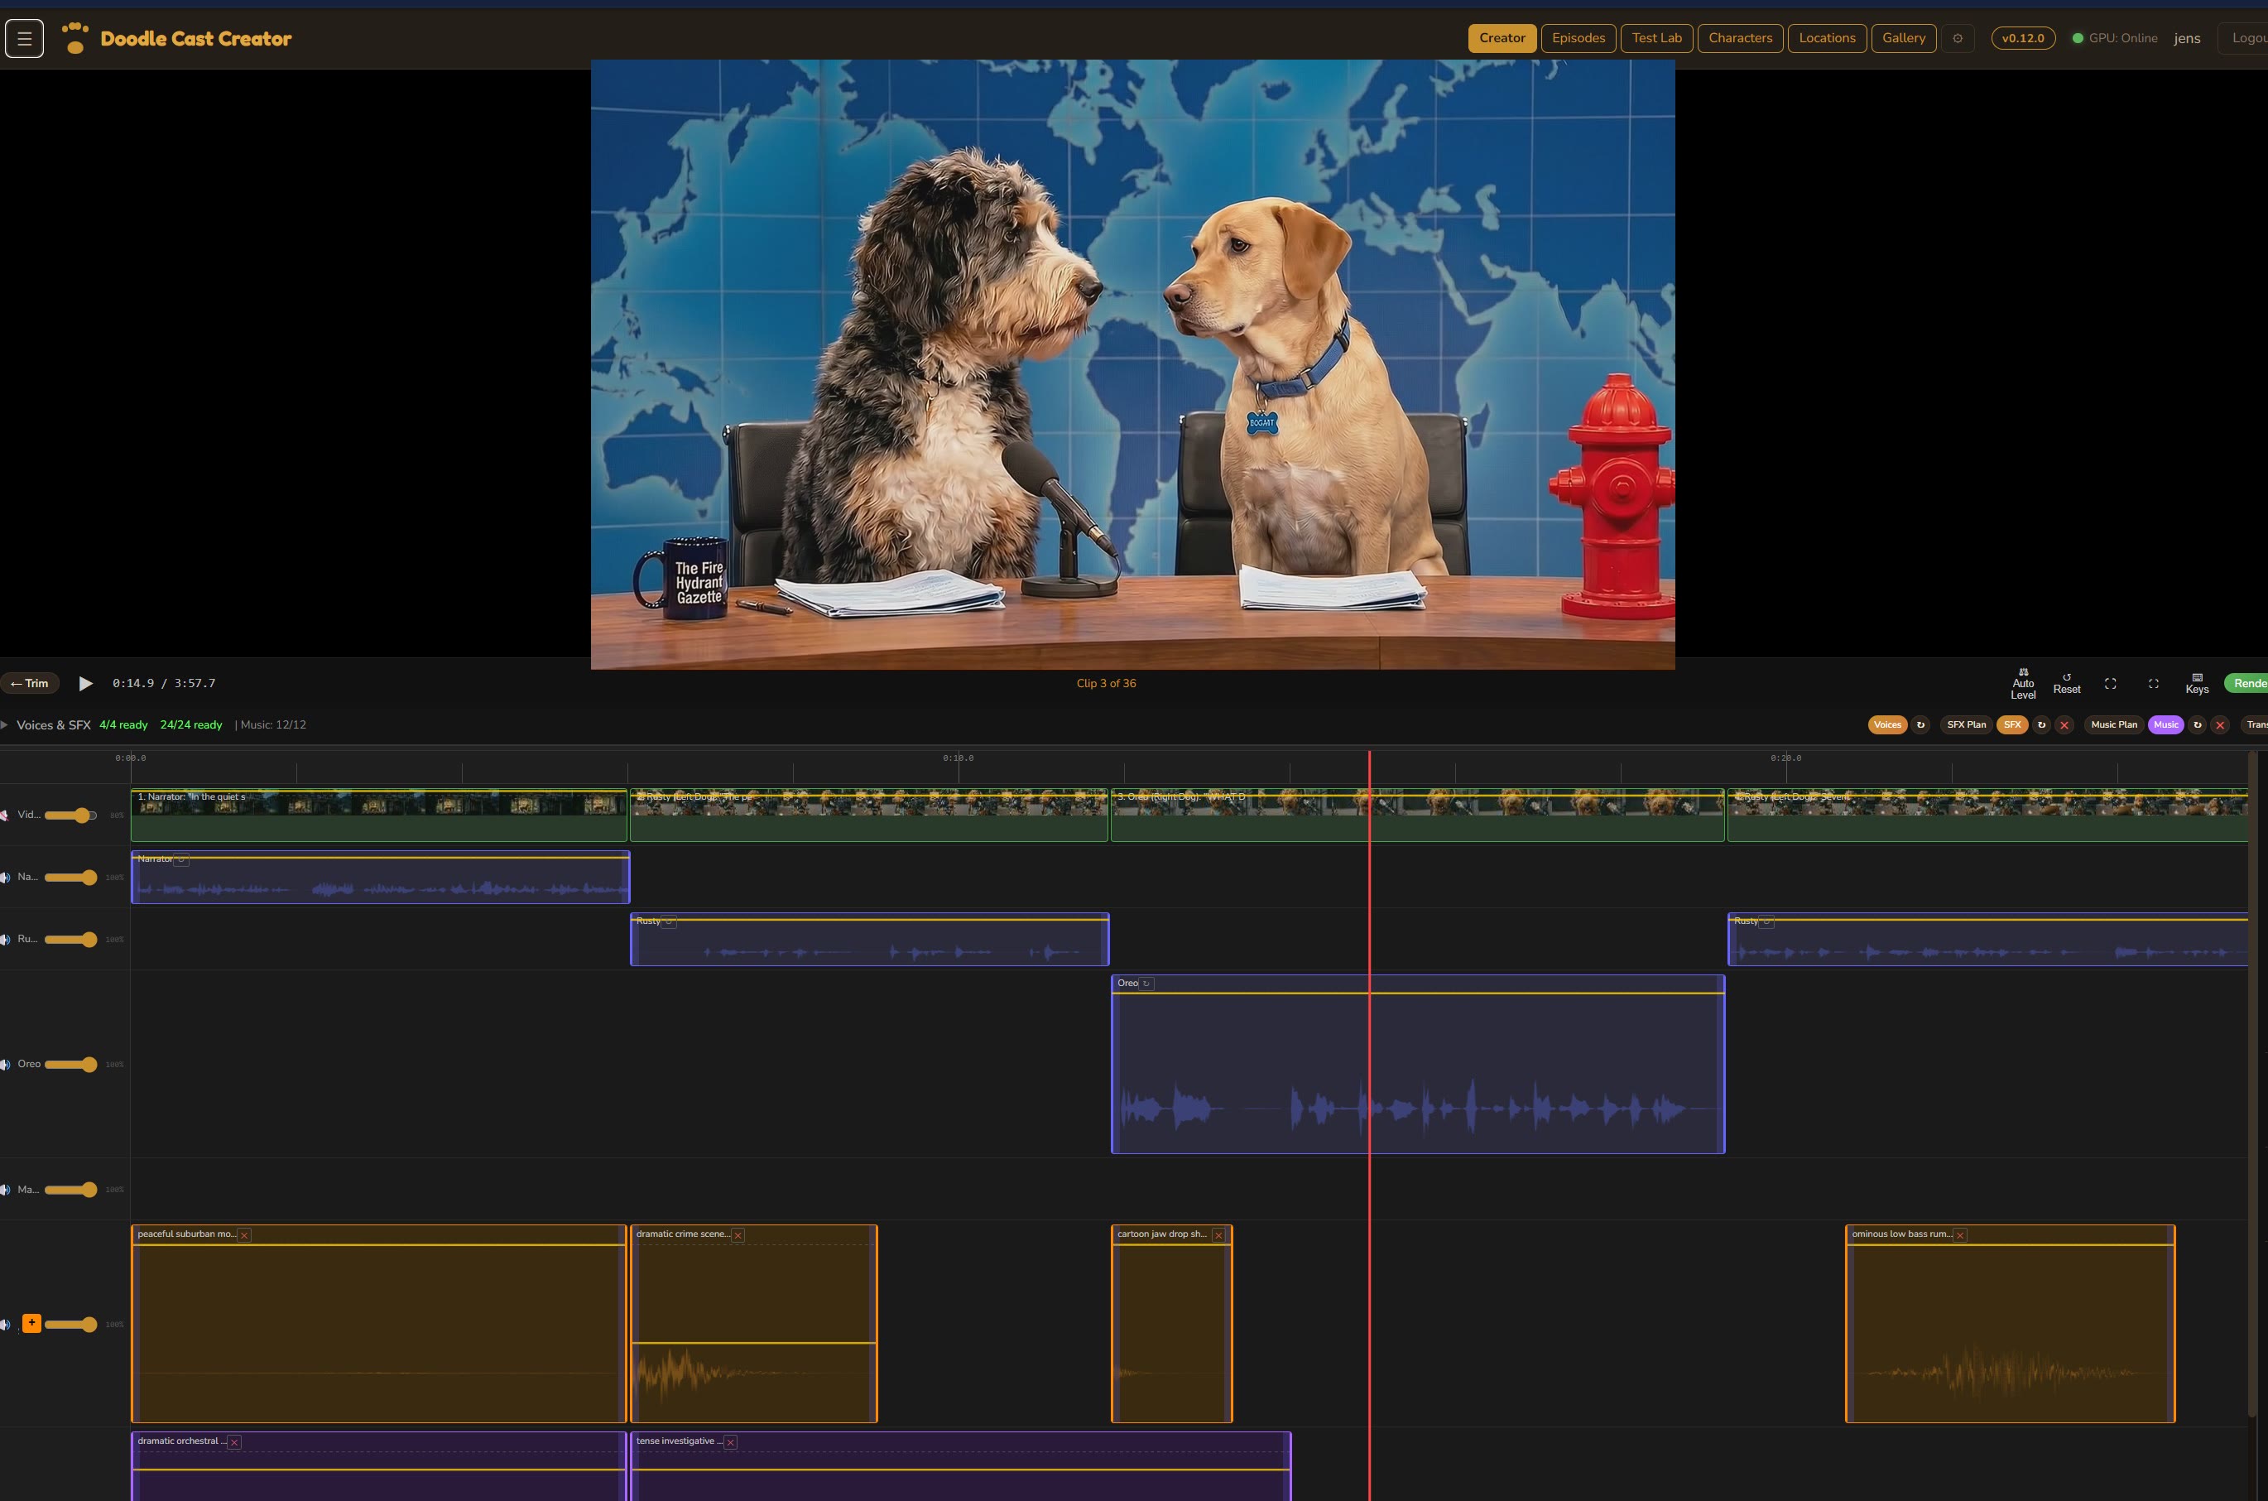Screen dimensions: 2268x1501
Task: Click the green Render button
Action: 2251,681
